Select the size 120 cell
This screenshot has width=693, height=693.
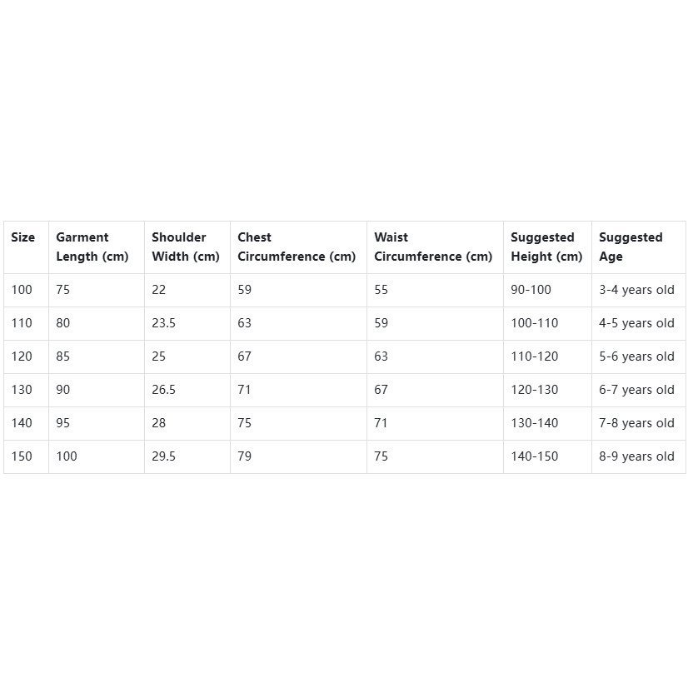(22, 356)
